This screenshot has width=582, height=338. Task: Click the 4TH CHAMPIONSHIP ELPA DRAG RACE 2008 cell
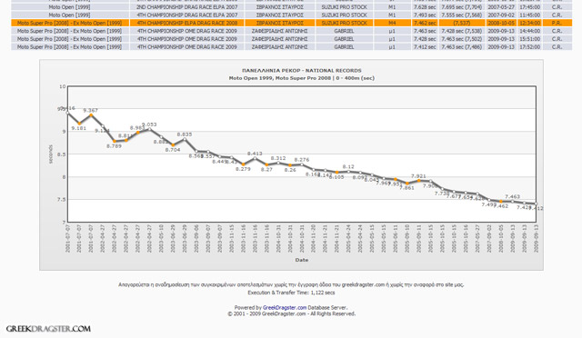187,23
